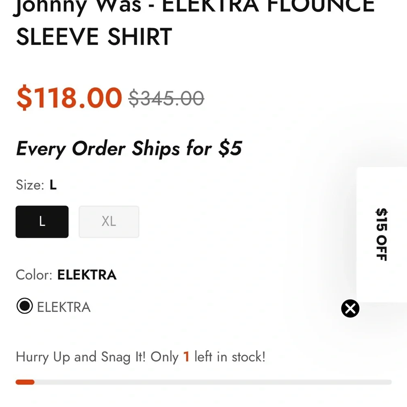Screen dimensions: 407x407
Task: Click the bold L next to Size
Action: (53, 185)
